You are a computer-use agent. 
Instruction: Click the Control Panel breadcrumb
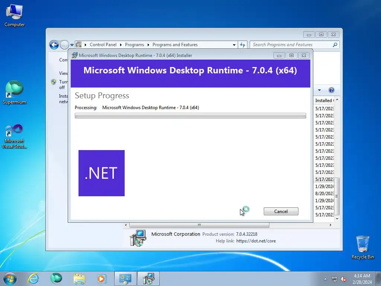pos(103,45)
